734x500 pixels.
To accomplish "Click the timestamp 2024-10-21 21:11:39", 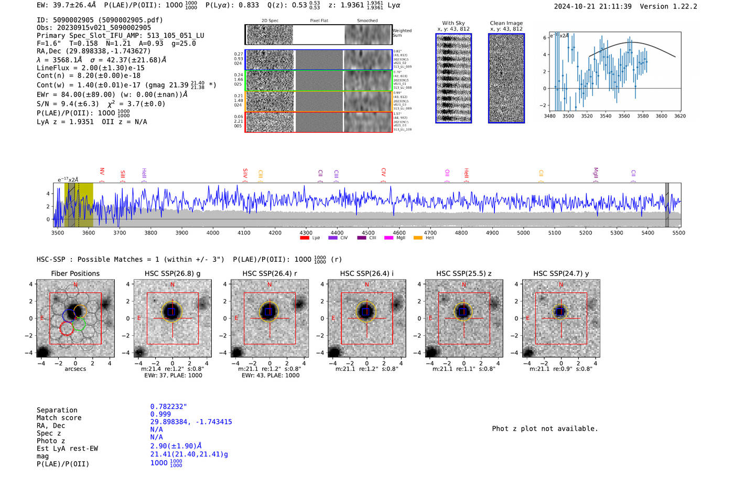I will (593, 6).
